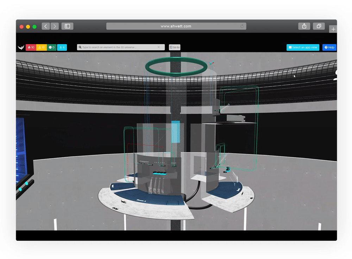This screenshot has height=259, width=352.
Task: Click the Room A floor label
Action: (x=141, y=200)
